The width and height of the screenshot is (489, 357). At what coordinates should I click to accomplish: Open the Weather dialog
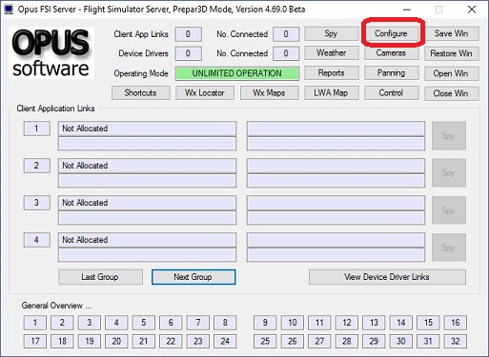pyautogui.click(x=331, y=53)
